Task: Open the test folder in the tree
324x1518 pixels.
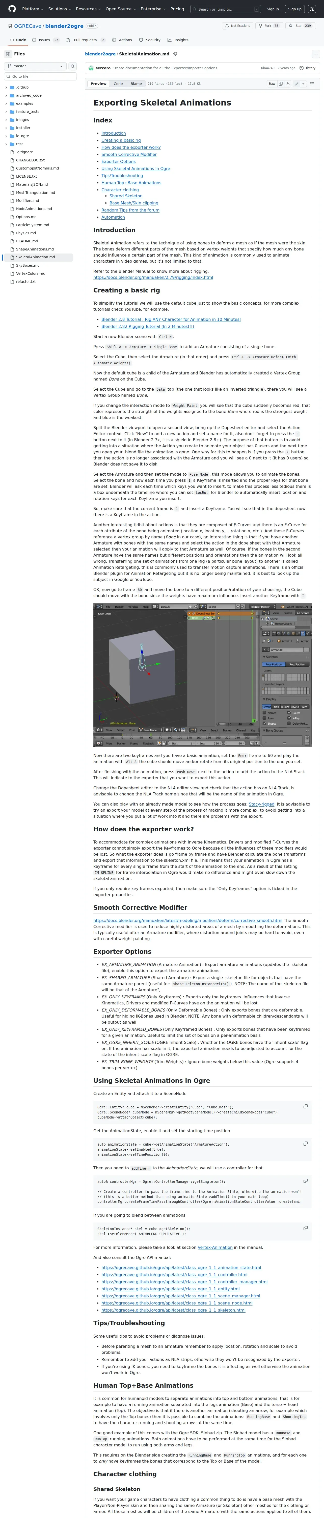Action: (19, 144)
